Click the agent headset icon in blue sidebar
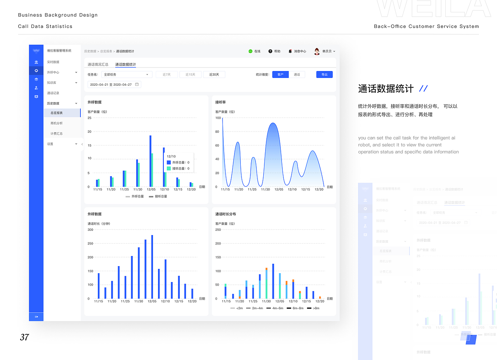Screen dimensions: 497x360 [36, 62]
